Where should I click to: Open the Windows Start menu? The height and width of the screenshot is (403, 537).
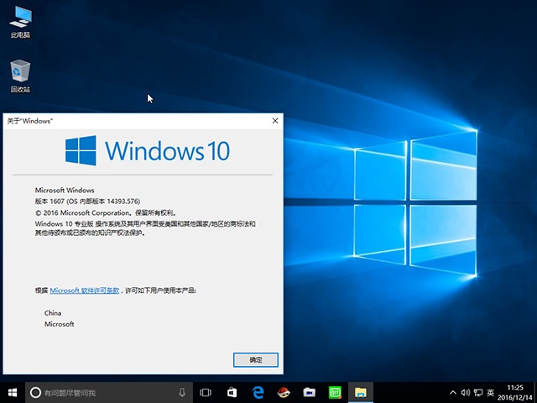(13, 392)
